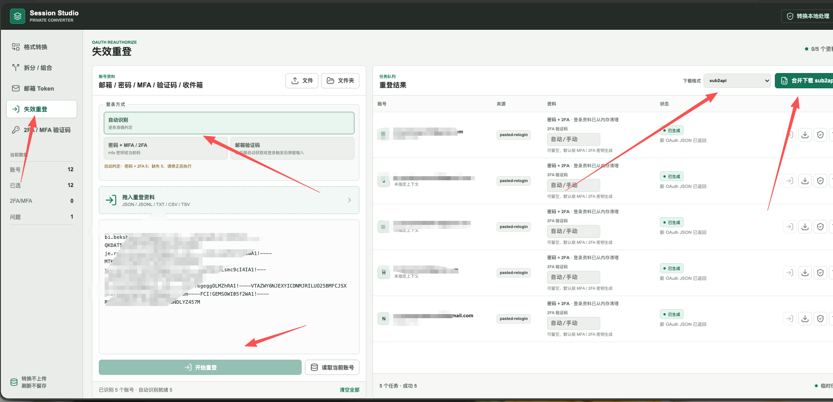
Task: Click the 账号 count row in the sidebar stats
Action: [x=41, y=169]
